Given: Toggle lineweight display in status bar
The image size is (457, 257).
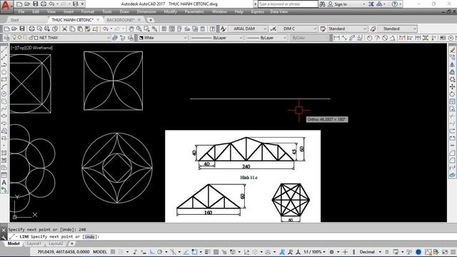Looking at the screenshot, I should [x=208, y=252].
